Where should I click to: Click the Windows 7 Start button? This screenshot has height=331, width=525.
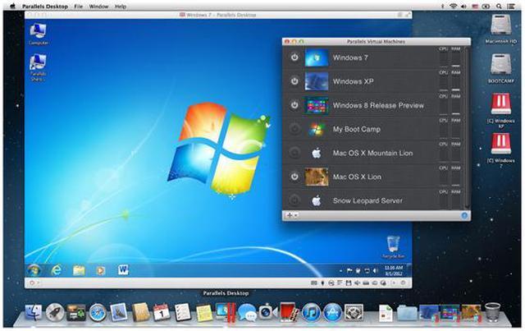pyautogui.click(x=34, y=270)
